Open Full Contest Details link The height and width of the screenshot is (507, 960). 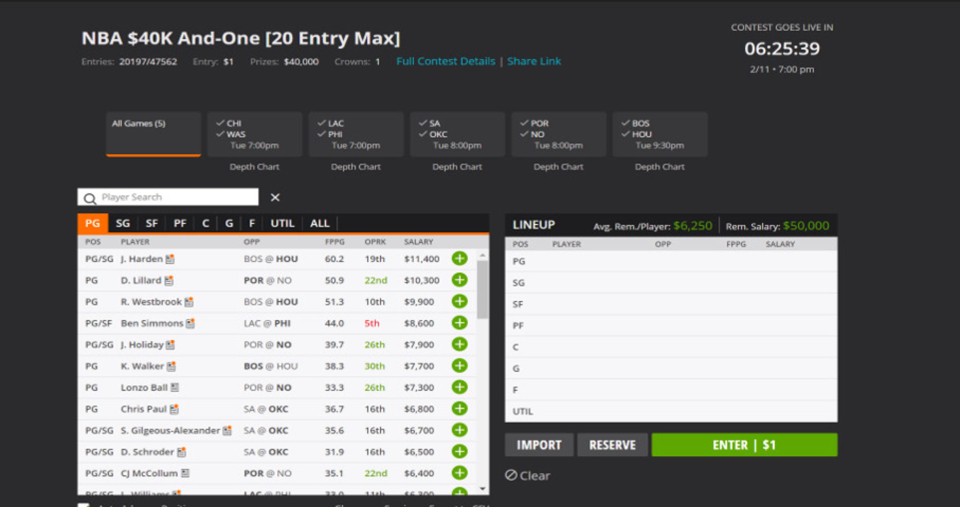(446, 61)
